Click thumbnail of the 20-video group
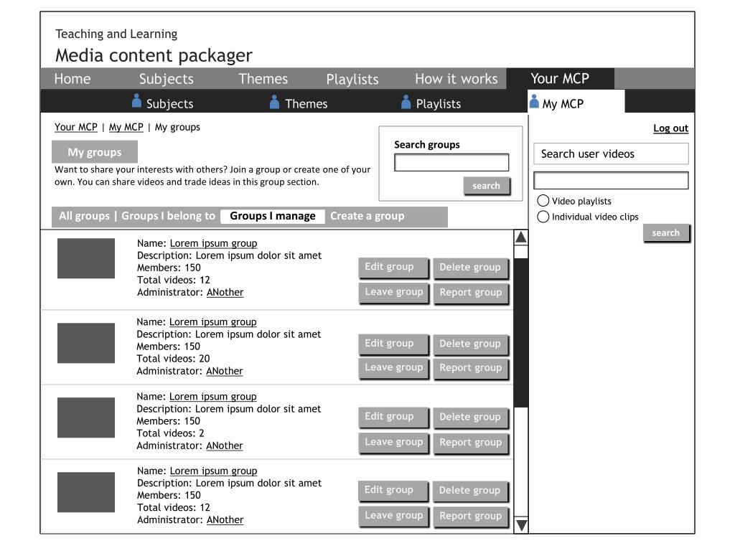 [86, 342]
